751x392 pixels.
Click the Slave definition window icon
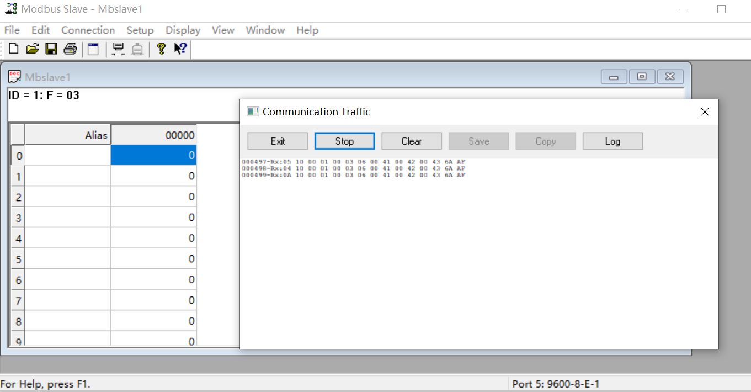coord(93,49)
